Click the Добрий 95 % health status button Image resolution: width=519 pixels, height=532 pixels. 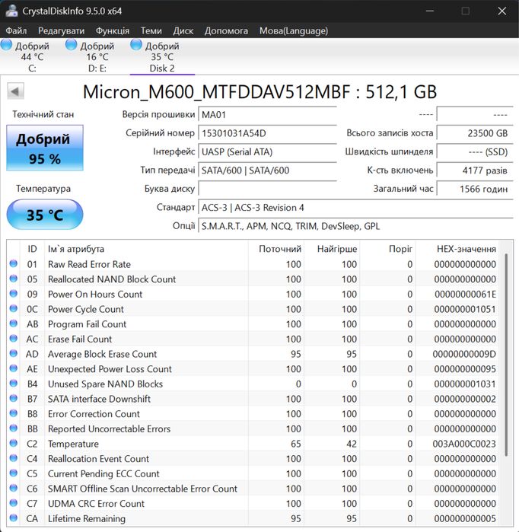pos(45,148)
